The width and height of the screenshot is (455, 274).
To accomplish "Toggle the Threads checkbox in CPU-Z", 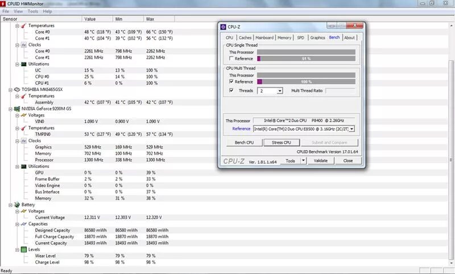I will (x=231, y=90).
